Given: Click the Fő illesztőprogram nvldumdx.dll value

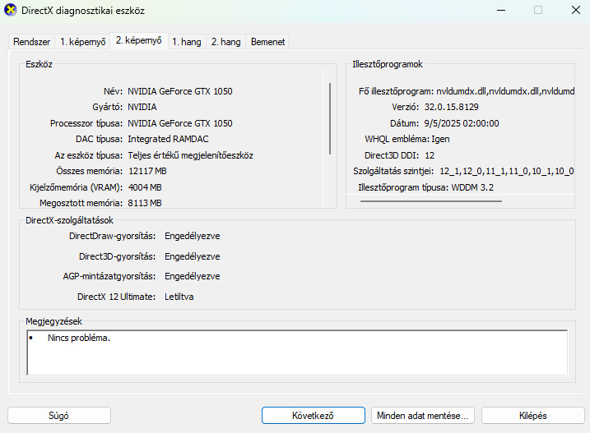Looking at the screenshot, I should 505,91.
